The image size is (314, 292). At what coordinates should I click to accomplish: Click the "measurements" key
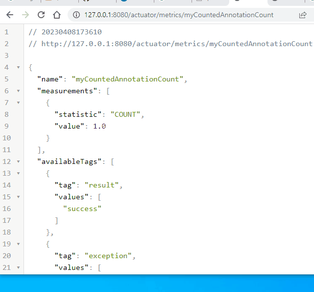pos(67,91)
